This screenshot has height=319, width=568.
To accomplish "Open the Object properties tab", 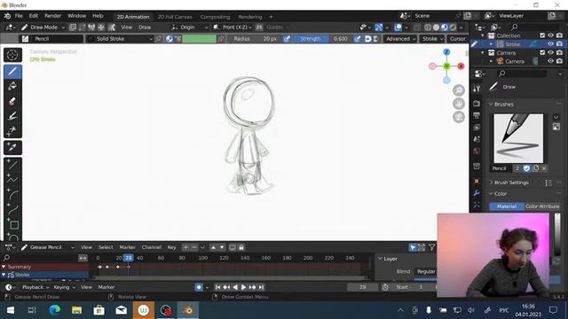I will (477, 181).
